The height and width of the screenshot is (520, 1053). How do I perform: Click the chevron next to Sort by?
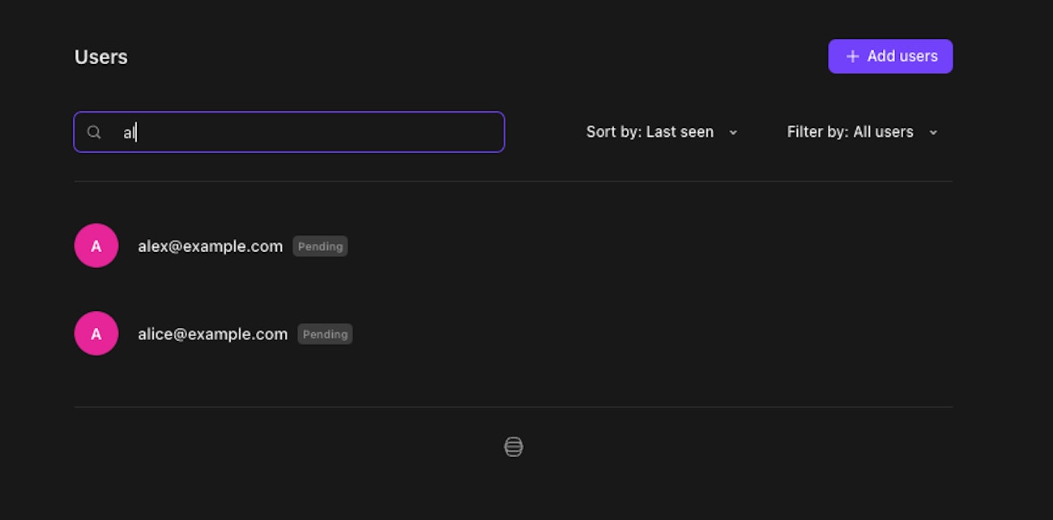coord(733,133)
